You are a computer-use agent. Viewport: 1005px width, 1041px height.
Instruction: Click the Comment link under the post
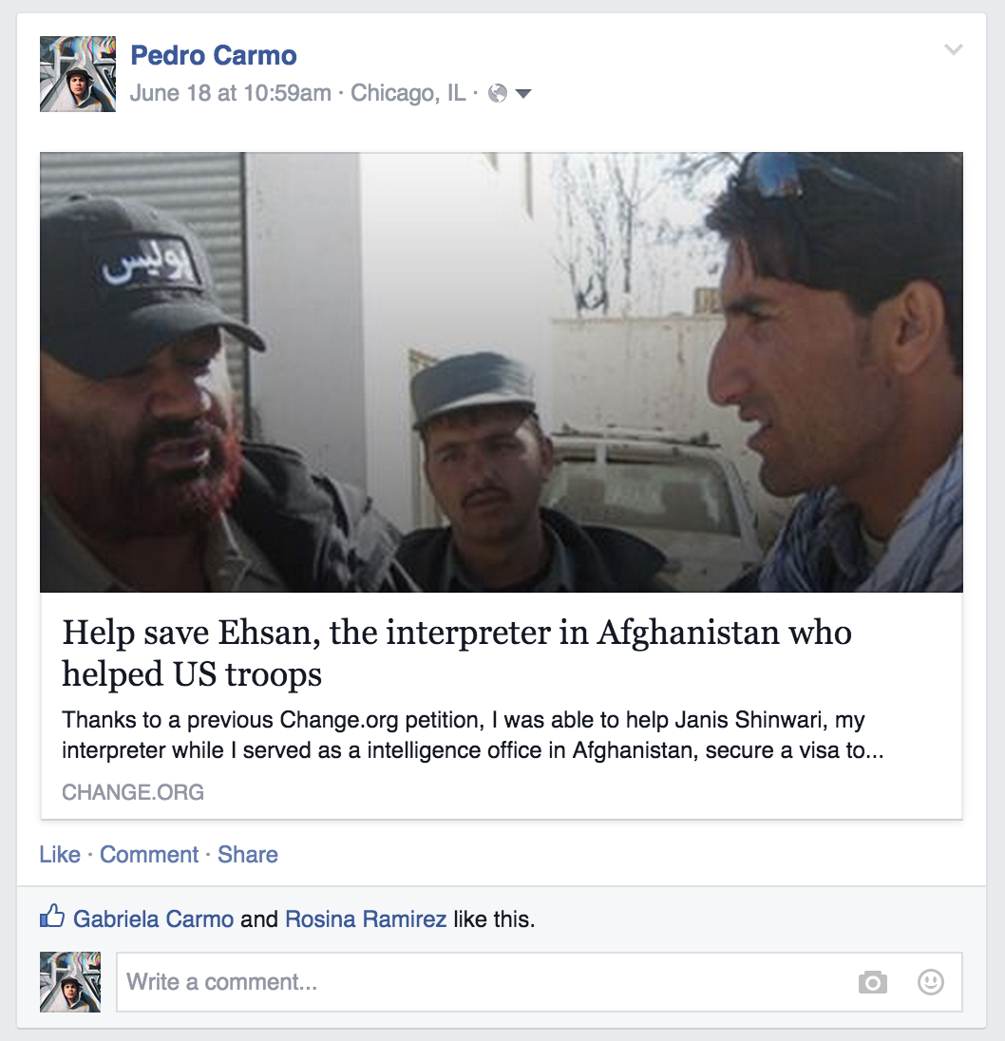149,855
